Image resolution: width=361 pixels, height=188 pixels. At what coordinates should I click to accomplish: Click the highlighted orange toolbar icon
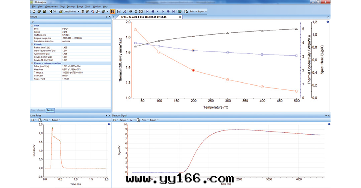coord(112,11)
